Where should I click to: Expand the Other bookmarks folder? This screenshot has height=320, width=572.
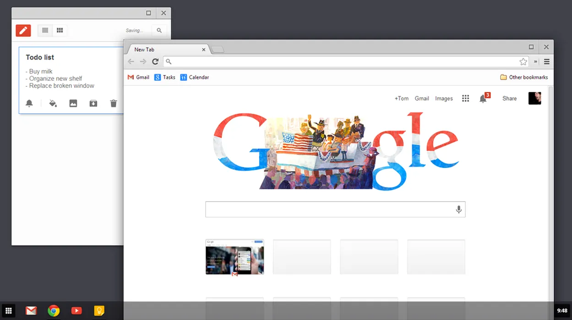[x=524, y=77]
